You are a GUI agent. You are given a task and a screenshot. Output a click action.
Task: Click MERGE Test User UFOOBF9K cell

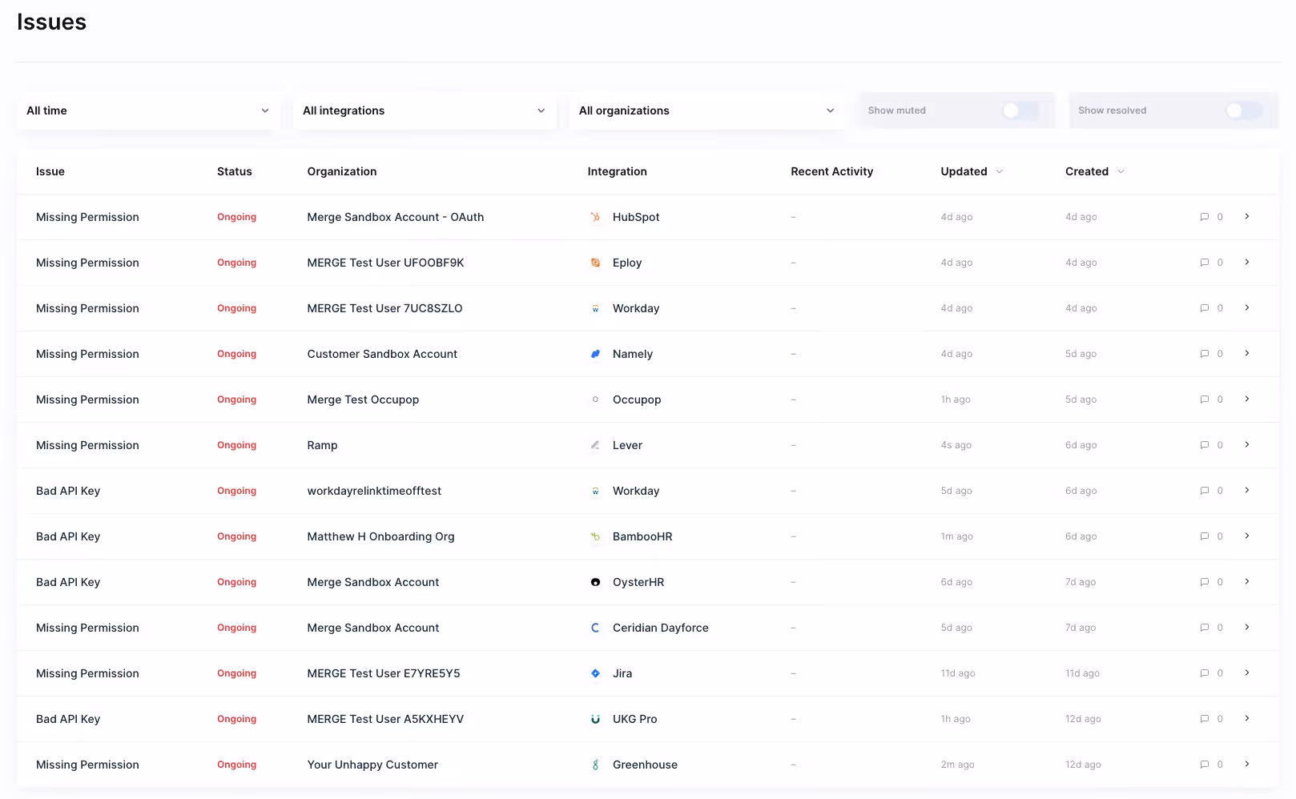[385, 263]
